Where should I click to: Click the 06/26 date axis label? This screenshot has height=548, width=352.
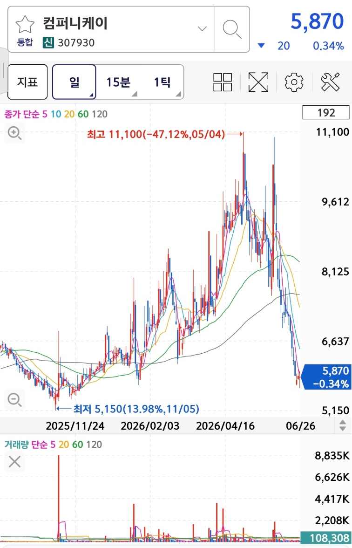[300, 426]
